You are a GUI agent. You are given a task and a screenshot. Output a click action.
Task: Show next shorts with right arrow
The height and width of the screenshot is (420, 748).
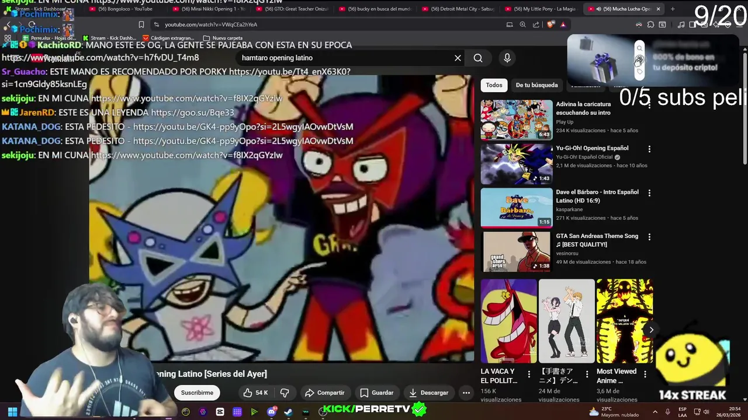[x=651, y=330]
